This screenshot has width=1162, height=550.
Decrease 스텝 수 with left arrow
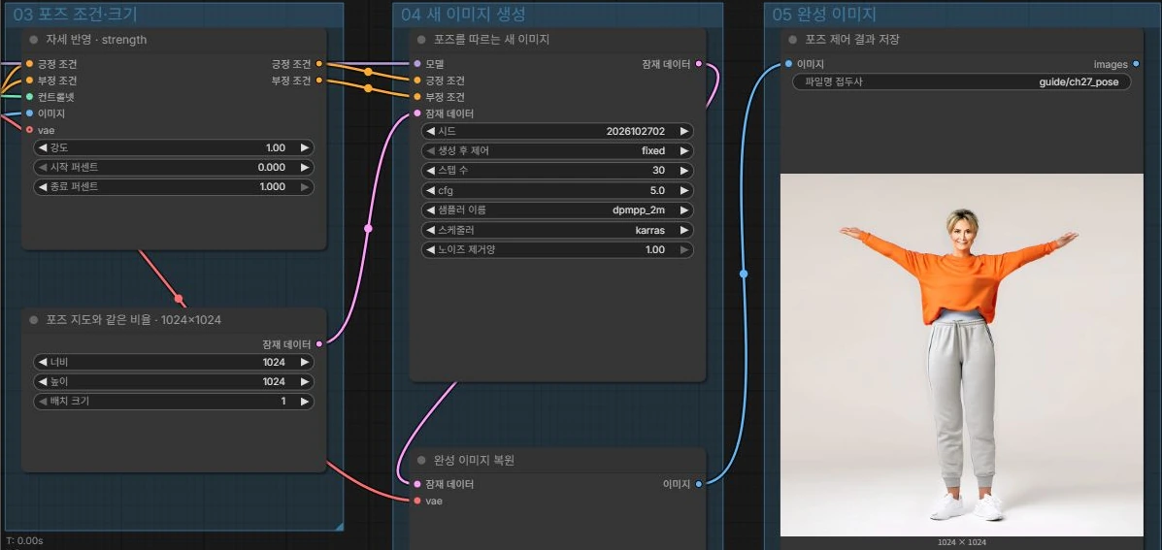click(x=431, y=171)
